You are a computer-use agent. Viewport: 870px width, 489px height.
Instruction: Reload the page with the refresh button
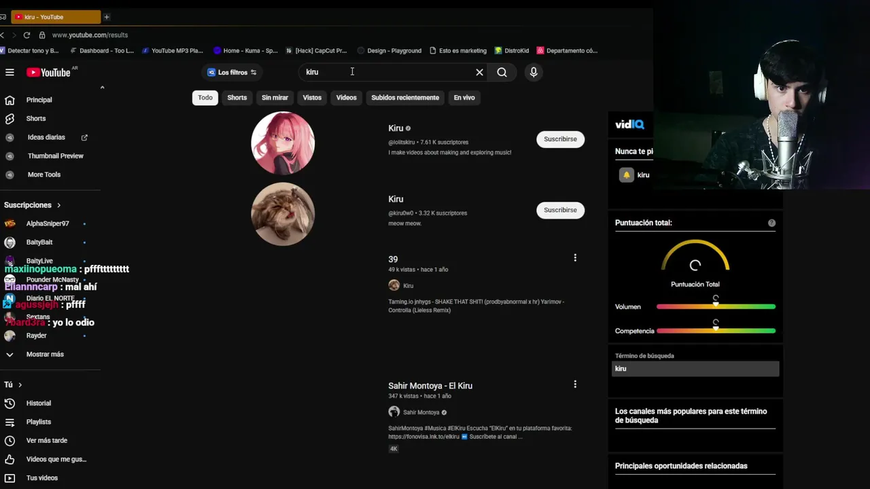click(27, 35)
